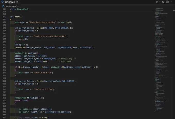Click the breadcrumb ellipsis after server.cpp
The image size is (175, 119).
click(19, 6)
